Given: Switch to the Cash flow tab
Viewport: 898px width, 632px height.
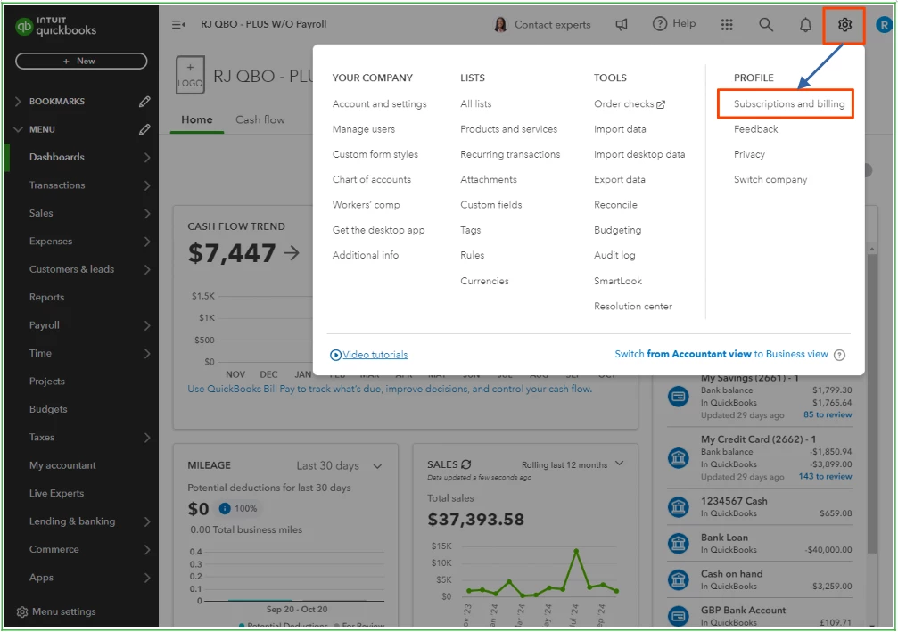Looking at the screenshot, I should (260, 119).
